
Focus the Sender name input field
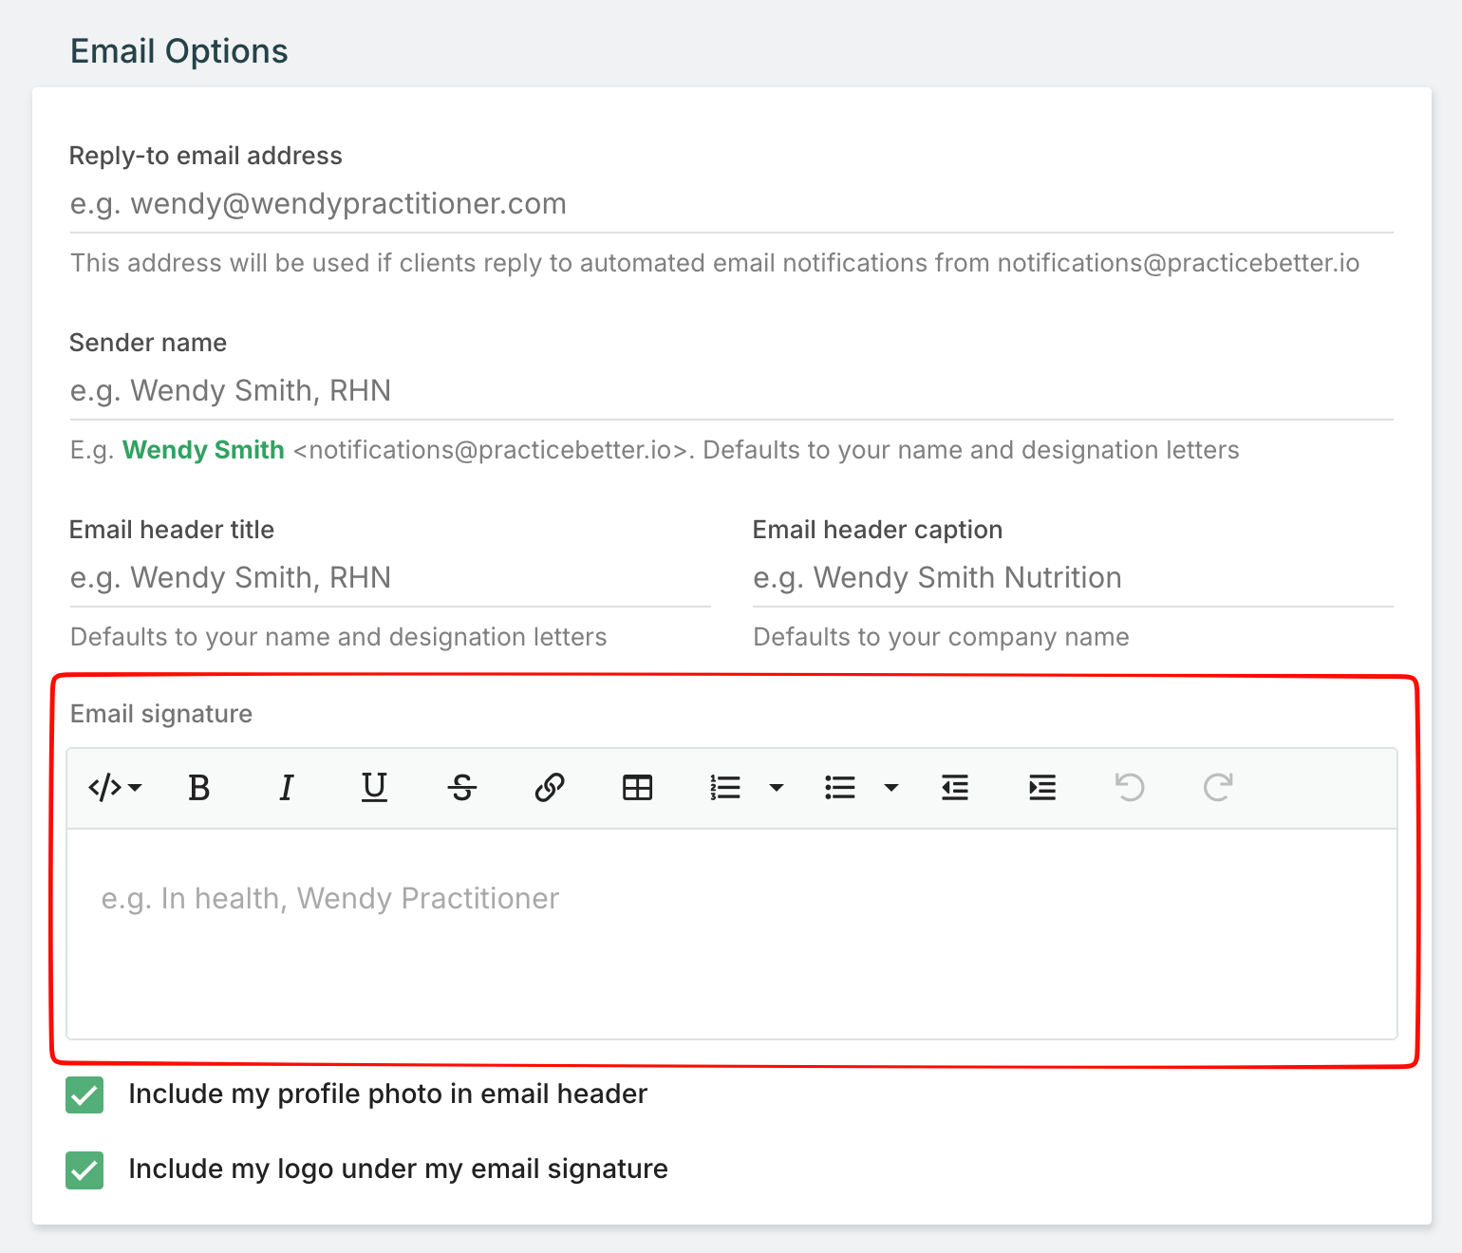point(731,391)
